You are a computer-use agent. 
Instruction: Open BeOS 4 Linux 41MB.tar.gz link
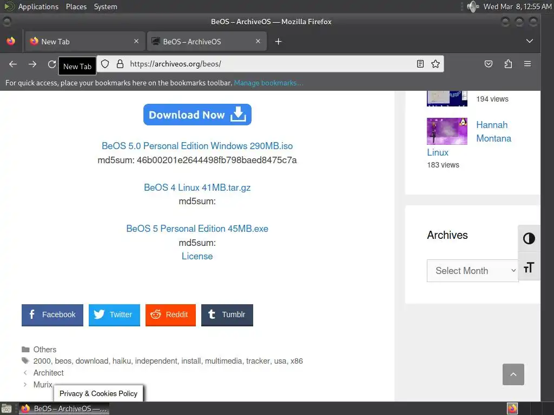(x=197, y=188)
